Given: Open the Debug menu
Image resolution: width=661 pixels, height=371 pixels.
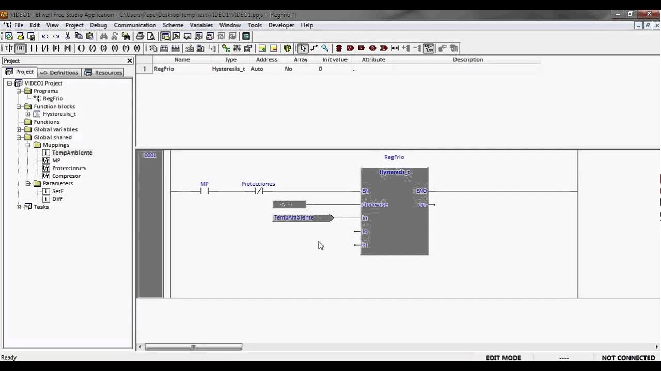Looking at the screenshot, I should point(99,25).
